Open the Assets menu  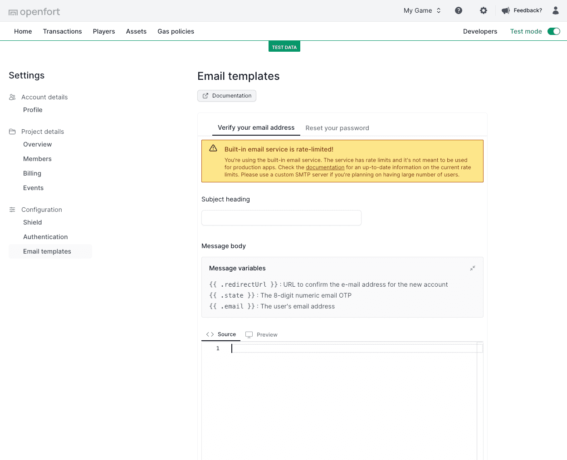click(x=136, y=31)
